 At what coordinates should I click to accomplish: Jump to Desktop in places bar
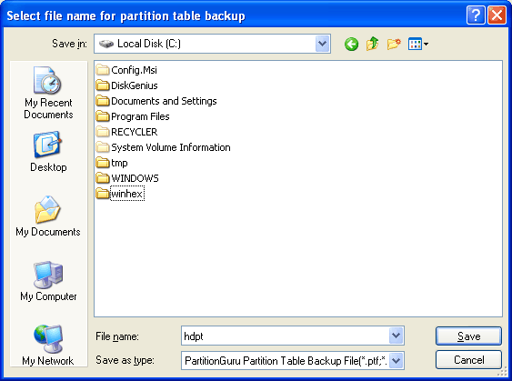click(48, 152)
